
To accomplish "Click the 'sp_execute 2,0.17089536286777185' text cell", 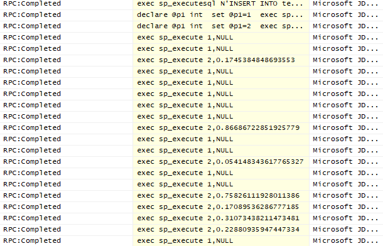I will (221, 207).
